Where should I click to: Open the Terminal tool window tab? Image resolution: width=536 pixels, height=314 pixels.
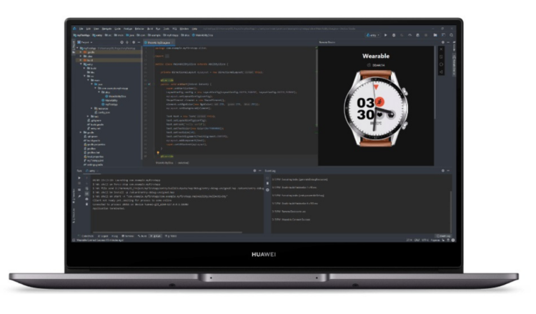(128, 236)
